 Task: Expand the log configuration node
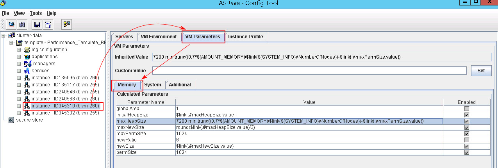coord(19,50)
